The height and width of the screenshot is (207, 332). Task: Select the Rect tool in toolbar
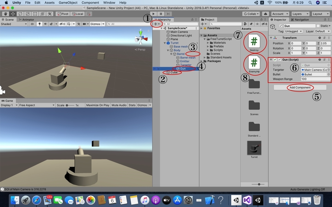[35, 14]
